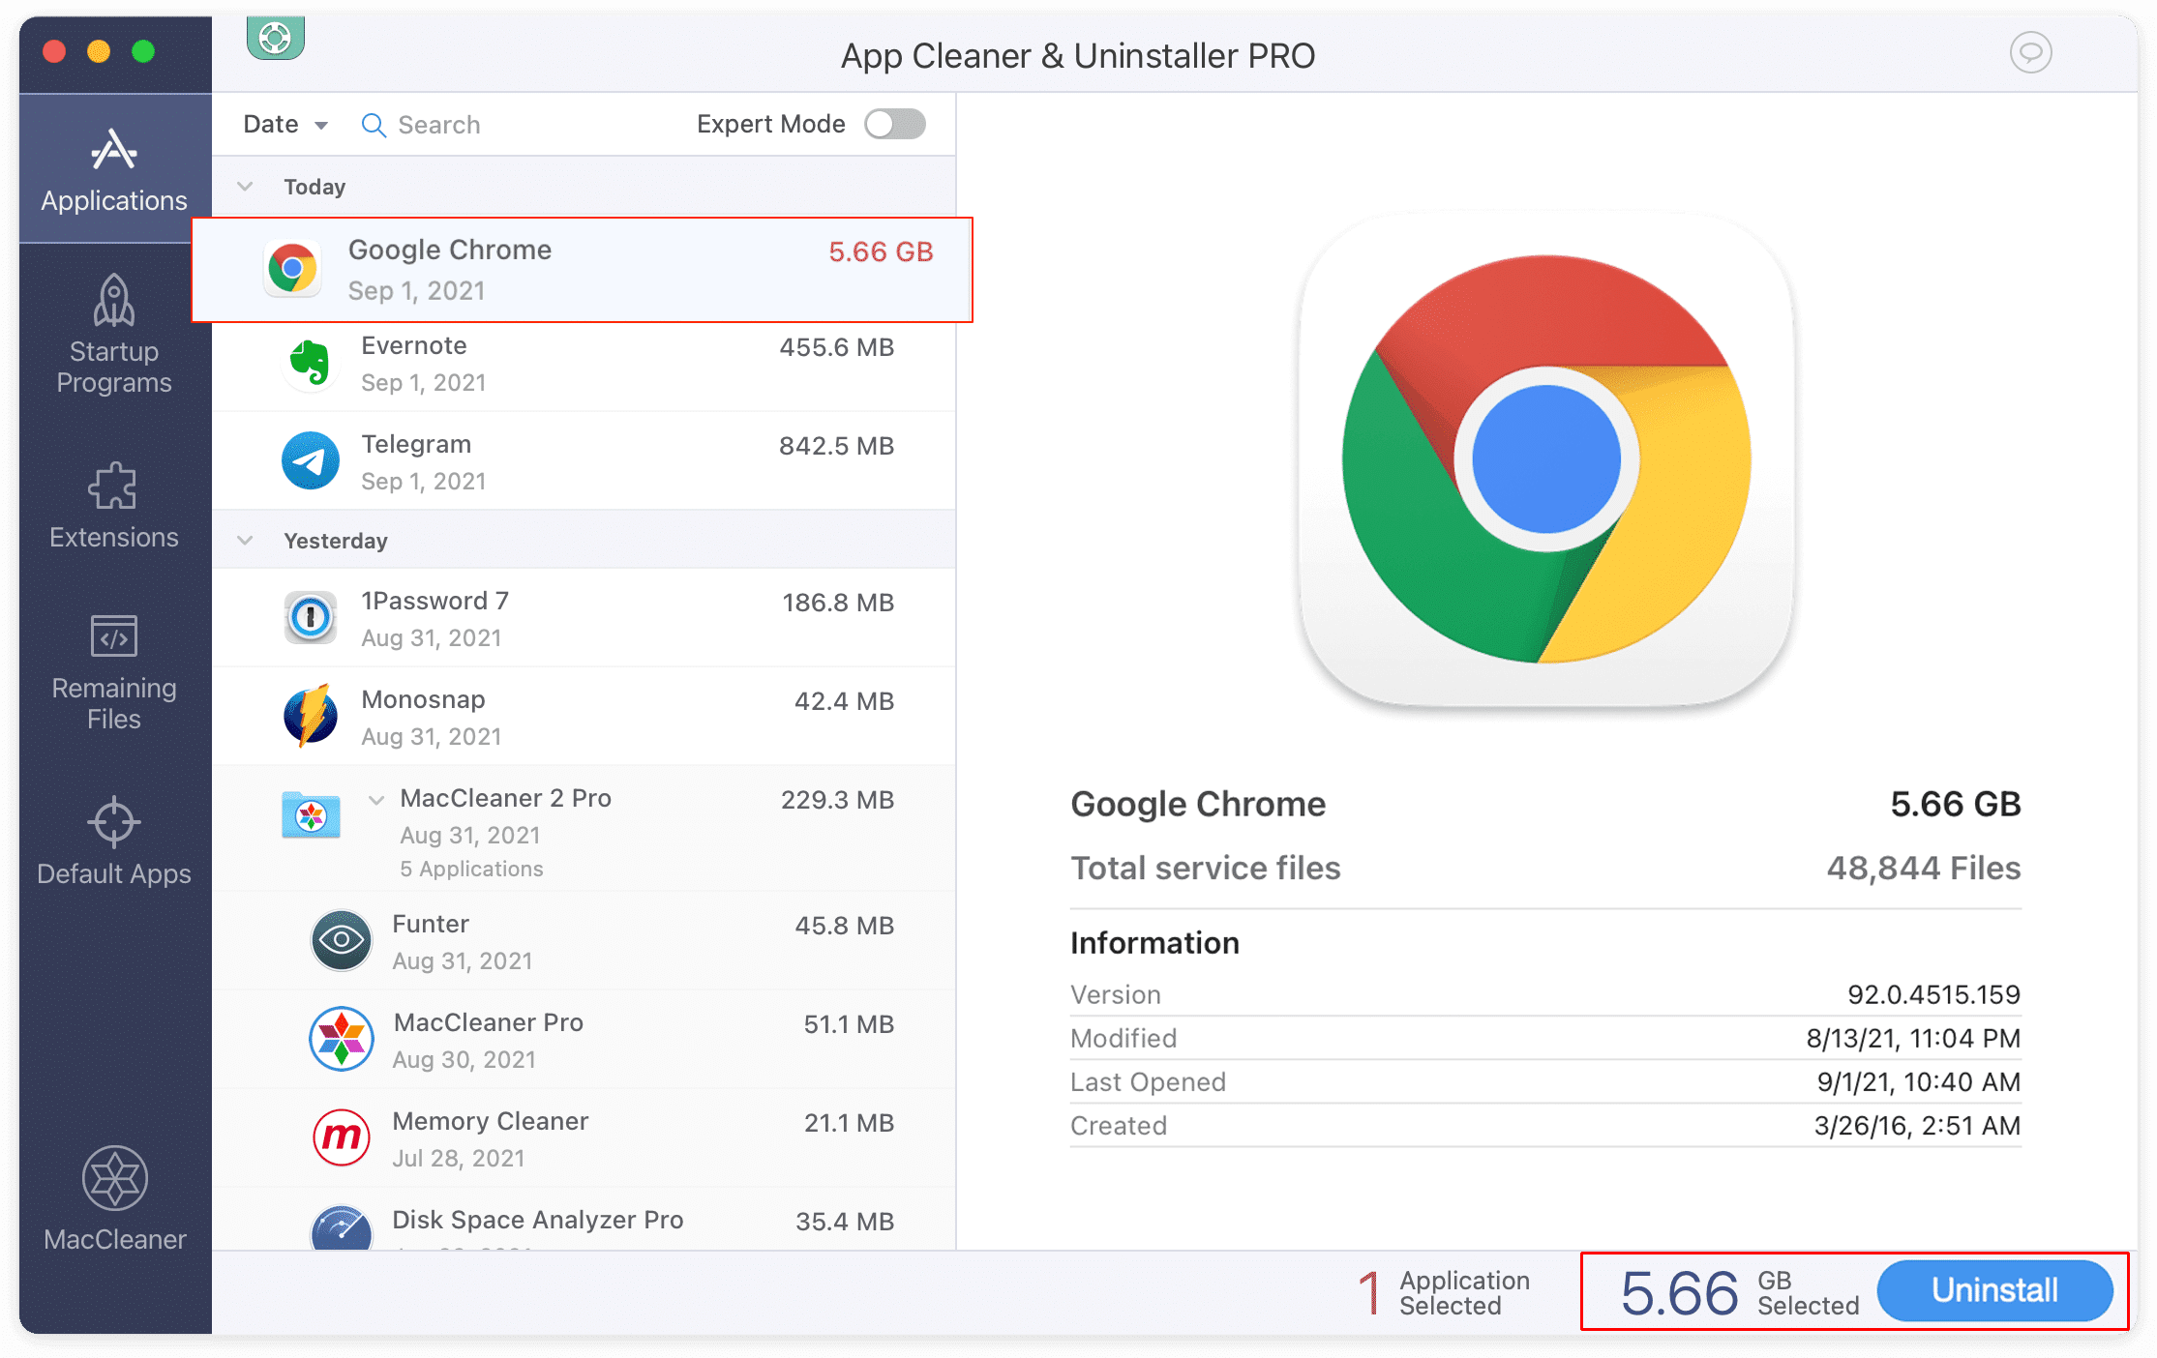Select the Disk Space Analyzer Pro icon
The image size is (2157, 1358).
(341, 1228)
